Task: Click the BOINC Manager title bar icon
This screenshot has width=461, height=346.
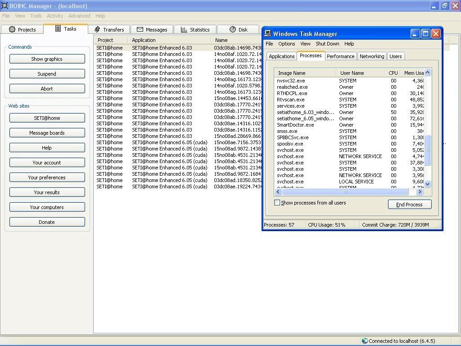Action: 5,5
